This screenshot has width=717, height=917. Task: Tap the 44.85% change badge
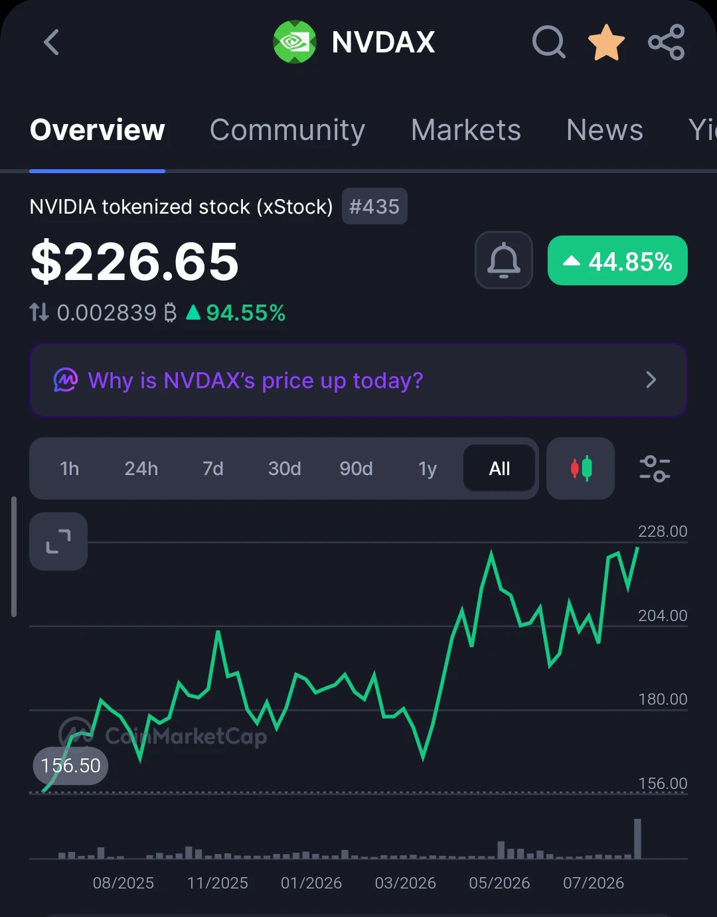(x=617, y=260)
